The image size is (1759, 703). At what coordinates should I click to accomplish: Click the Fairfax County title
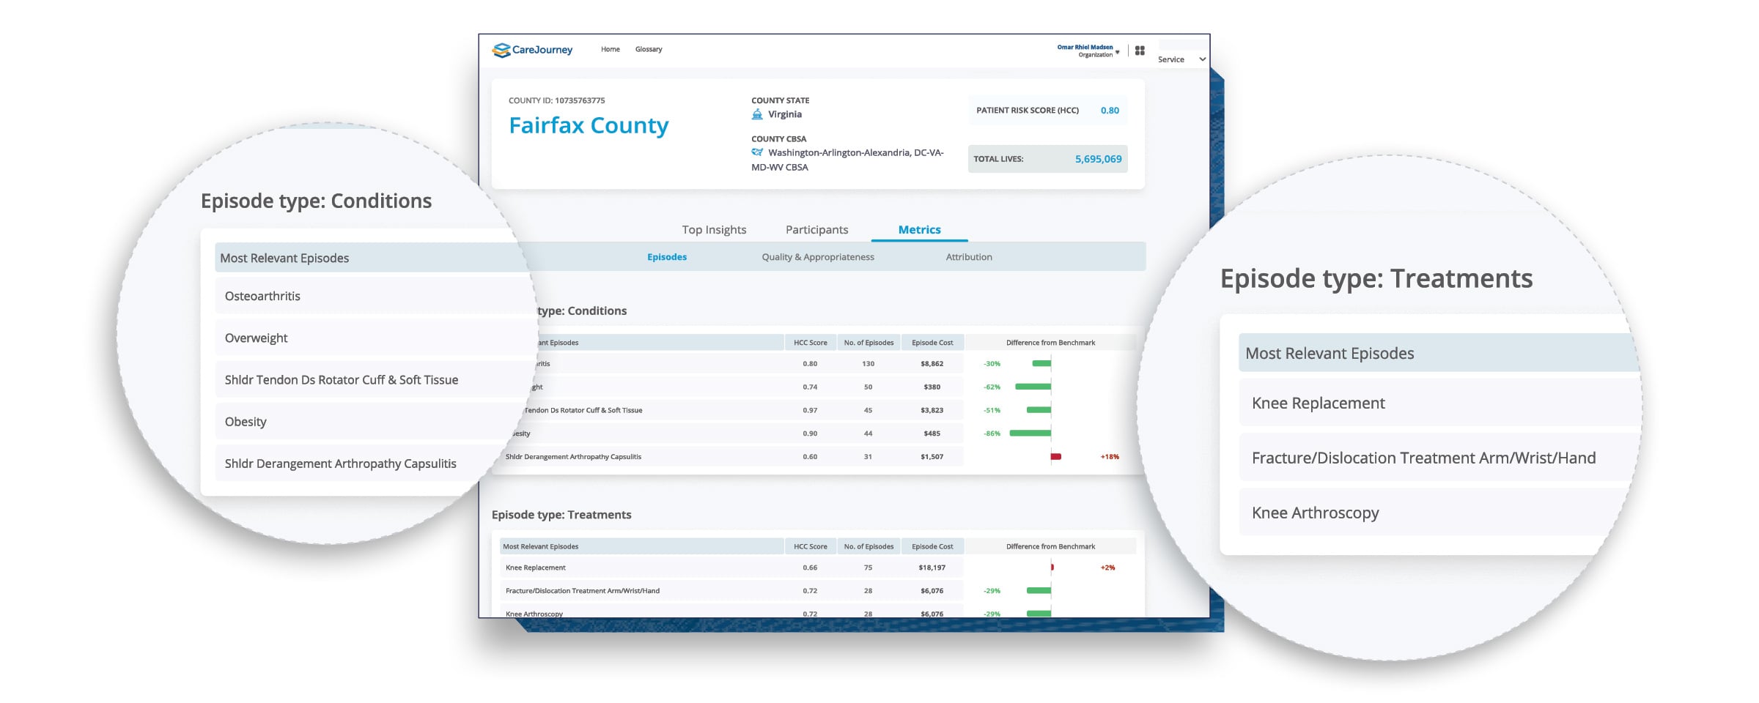tap(589, 126)
